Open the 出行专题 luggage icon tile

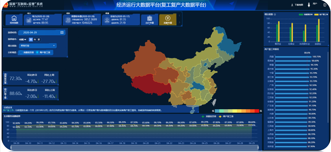click(x=150, y=19)
